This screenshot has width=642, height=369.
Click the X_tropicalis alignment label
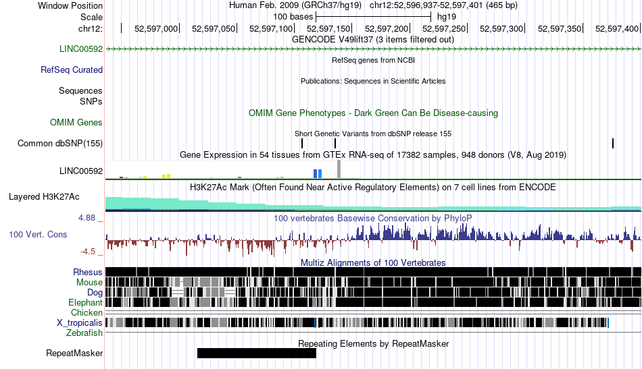tap(80, 323)
